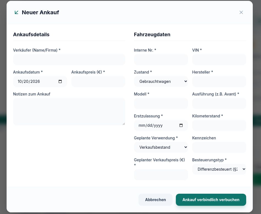
Task: Click the Ankaufsdatum date field
Action: (x=40, y=81)
